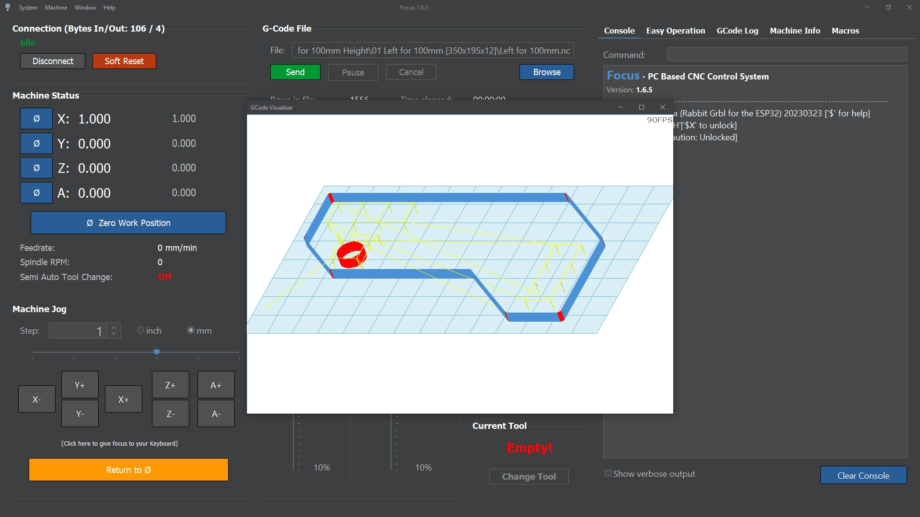Click the Focus app logo icon
920x517 pixels.
pos(8,7)
